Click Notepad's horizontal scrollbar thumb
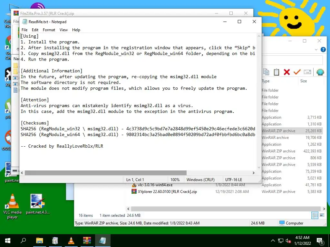This screenshot has height=247, width=330. click(105, 173)
